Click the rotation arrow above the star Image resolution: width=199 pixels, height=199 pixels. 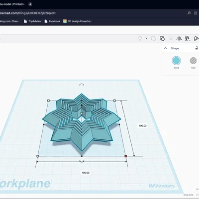(x=82, y=85)
